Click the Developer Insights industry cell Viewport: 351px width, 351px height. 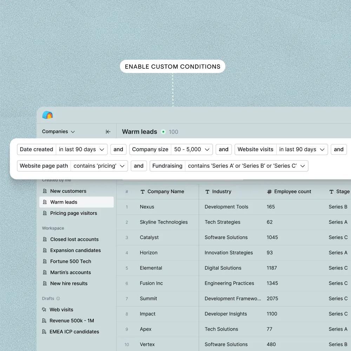coord(226,314)
